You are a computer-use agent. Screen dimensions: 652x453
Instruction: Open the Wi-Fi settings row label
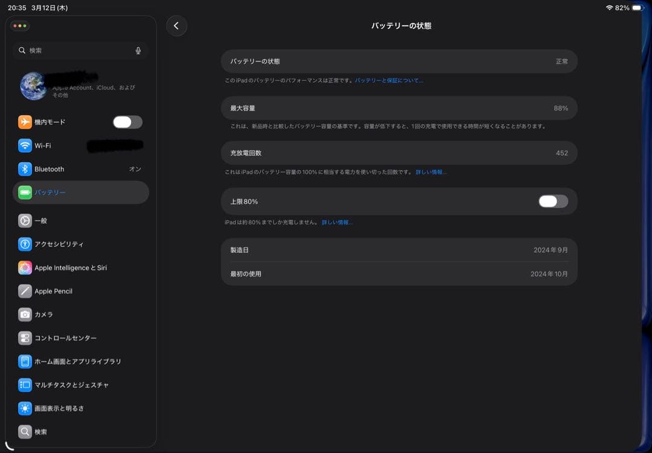click(x=43, y=146)
